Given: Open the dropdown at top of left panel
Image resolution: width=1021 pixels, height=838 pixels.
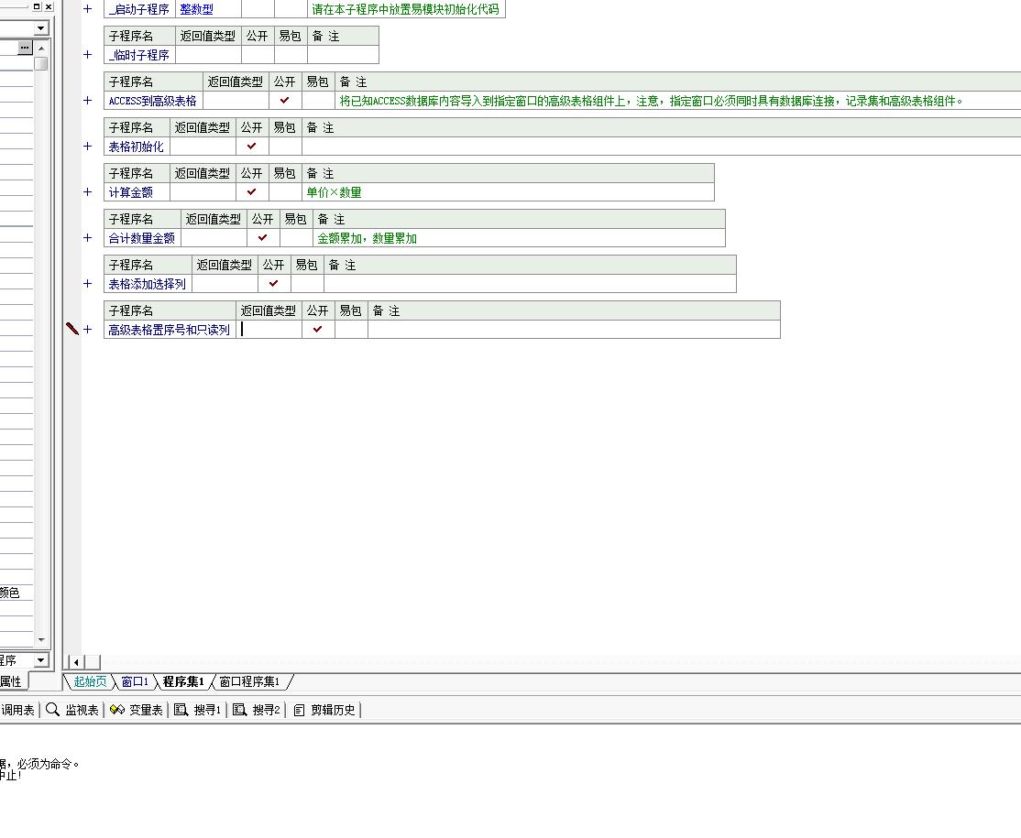Looking at the screenshot, I should click(40, 28).
